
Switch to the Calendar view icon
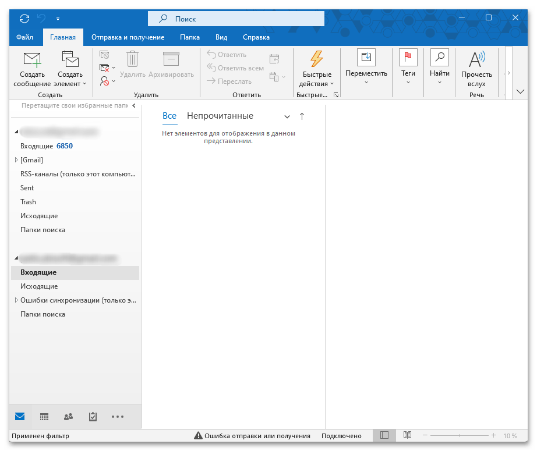(x=44, y=417)
